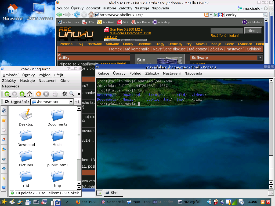Open Konqueror Umístění menu

pyautogui.click(x=10, y=75)
